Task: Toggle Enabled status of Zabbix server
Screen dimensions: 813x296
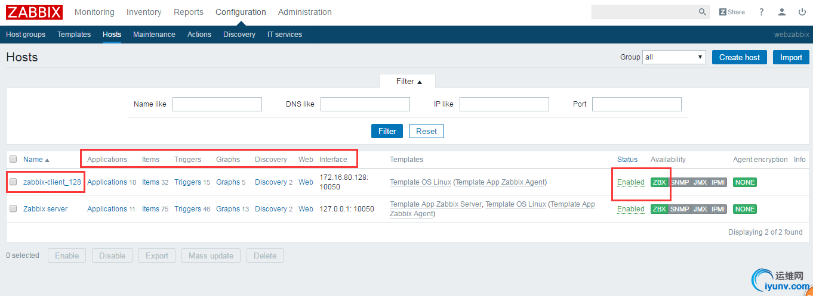Action: (x=631, y=209)
